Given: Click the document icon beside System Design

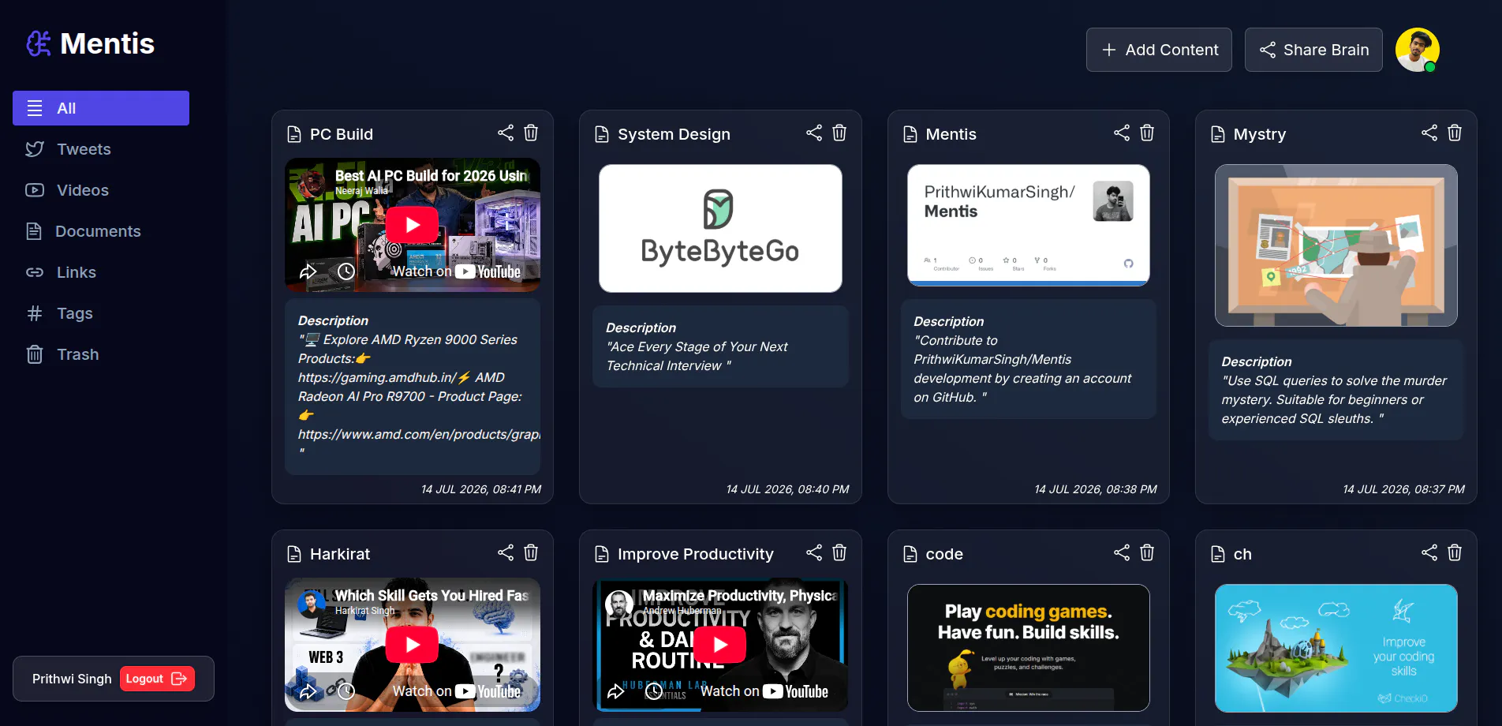Looking at the screenshot, I should [x=602, y=134].
